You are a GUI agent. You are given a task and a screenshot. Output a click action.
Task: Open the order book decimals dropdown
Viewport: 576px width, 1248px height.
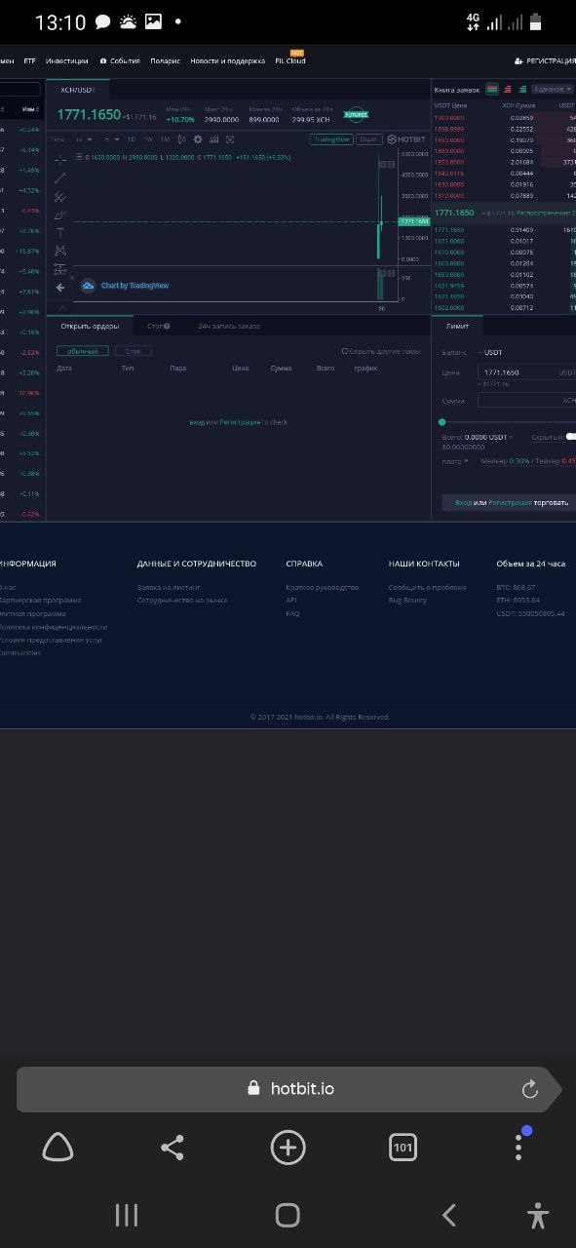click(553, 90)
